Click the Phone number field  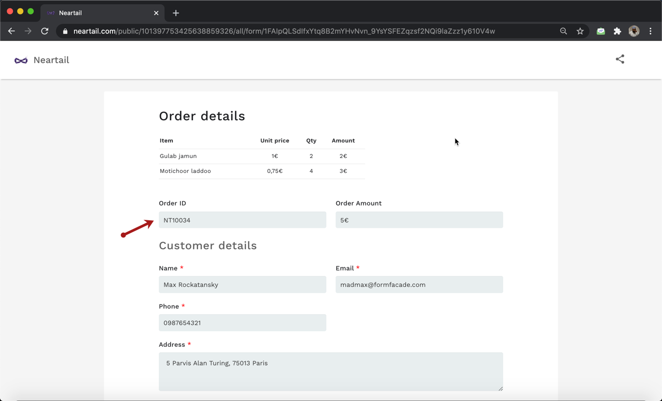click(242, 323)
